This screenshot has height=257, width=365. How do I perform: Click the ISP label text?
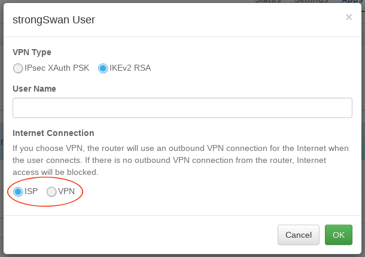tap(31, 192)
